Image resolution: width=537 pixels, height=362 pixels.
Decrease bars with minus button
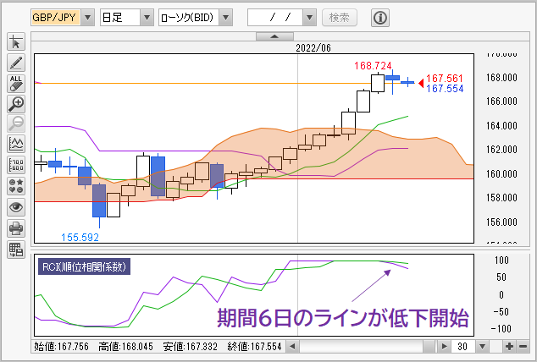[x=523, y=347]
